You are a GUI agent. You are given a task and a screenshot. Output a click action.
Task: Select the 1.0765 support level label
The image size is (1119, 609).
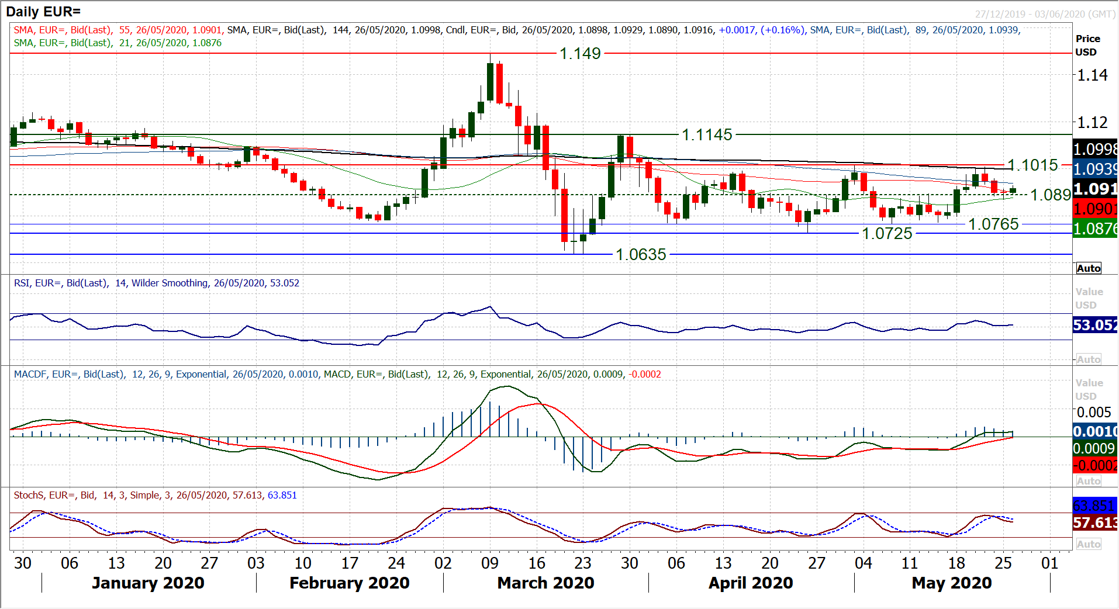[x=993, y=224]
